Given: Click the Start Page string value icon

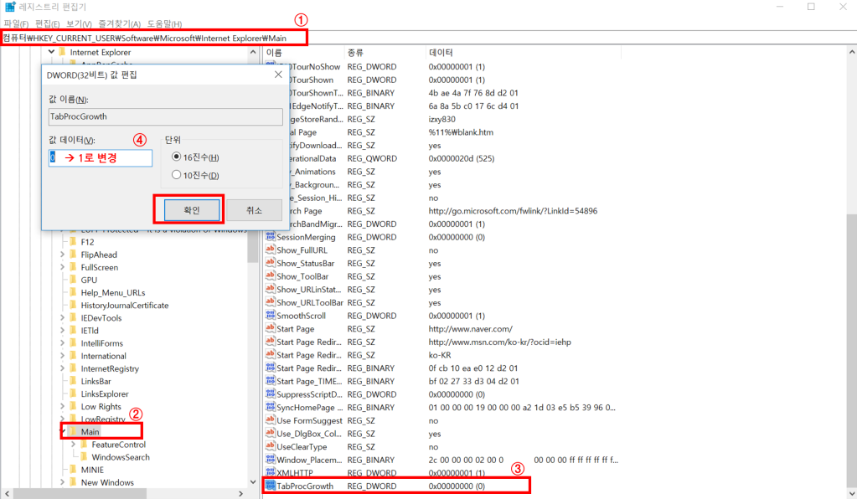Looking at the screenshot, I should tap(270, 328).
